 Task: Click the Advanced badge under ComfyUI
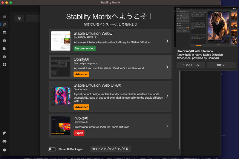tap(82, 74)
